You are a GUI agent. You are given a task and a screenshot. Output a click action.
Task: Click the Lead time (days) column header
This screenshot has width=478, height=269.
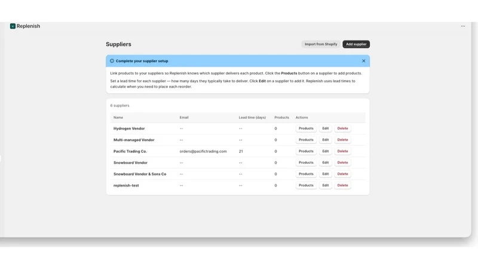coord(252,117)
